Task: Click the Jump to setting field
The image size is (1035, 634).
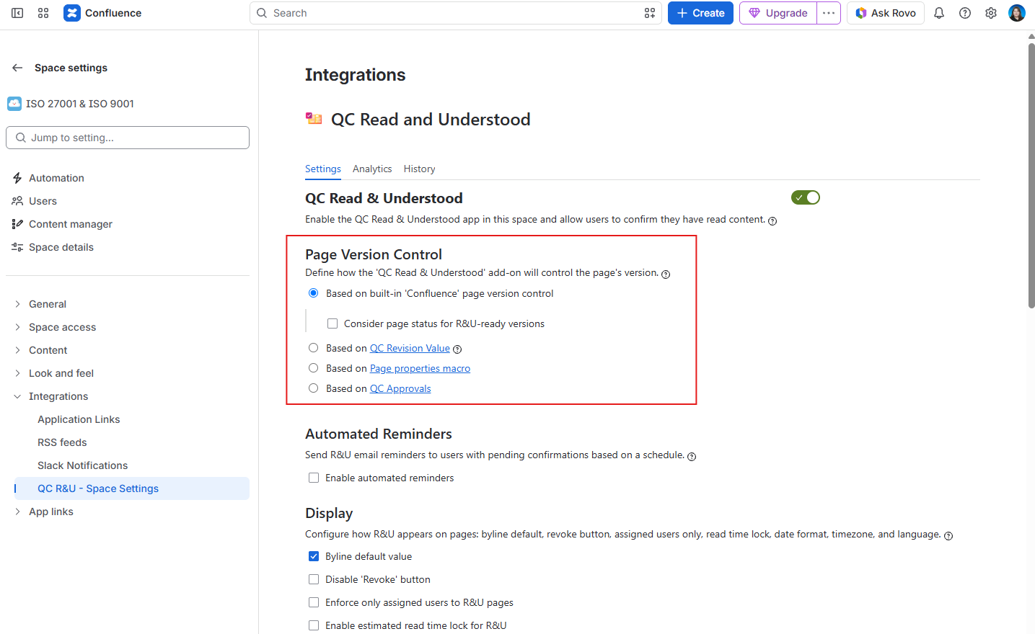Action: point(128,138)
